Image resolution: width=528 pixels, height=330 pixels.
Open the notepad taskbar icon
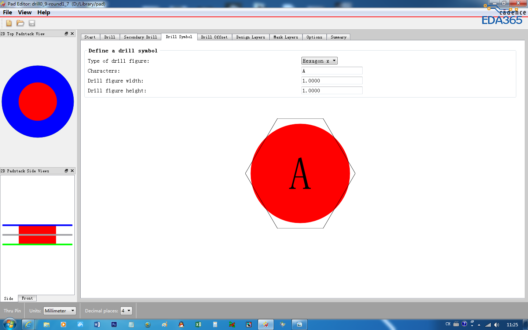[131, 324]
